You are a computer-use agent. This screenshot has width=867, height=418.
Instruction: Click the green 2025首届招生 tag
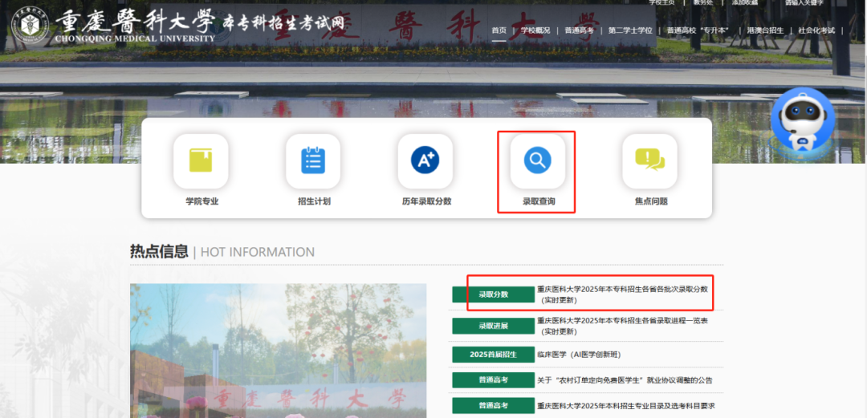pos(493,355)
